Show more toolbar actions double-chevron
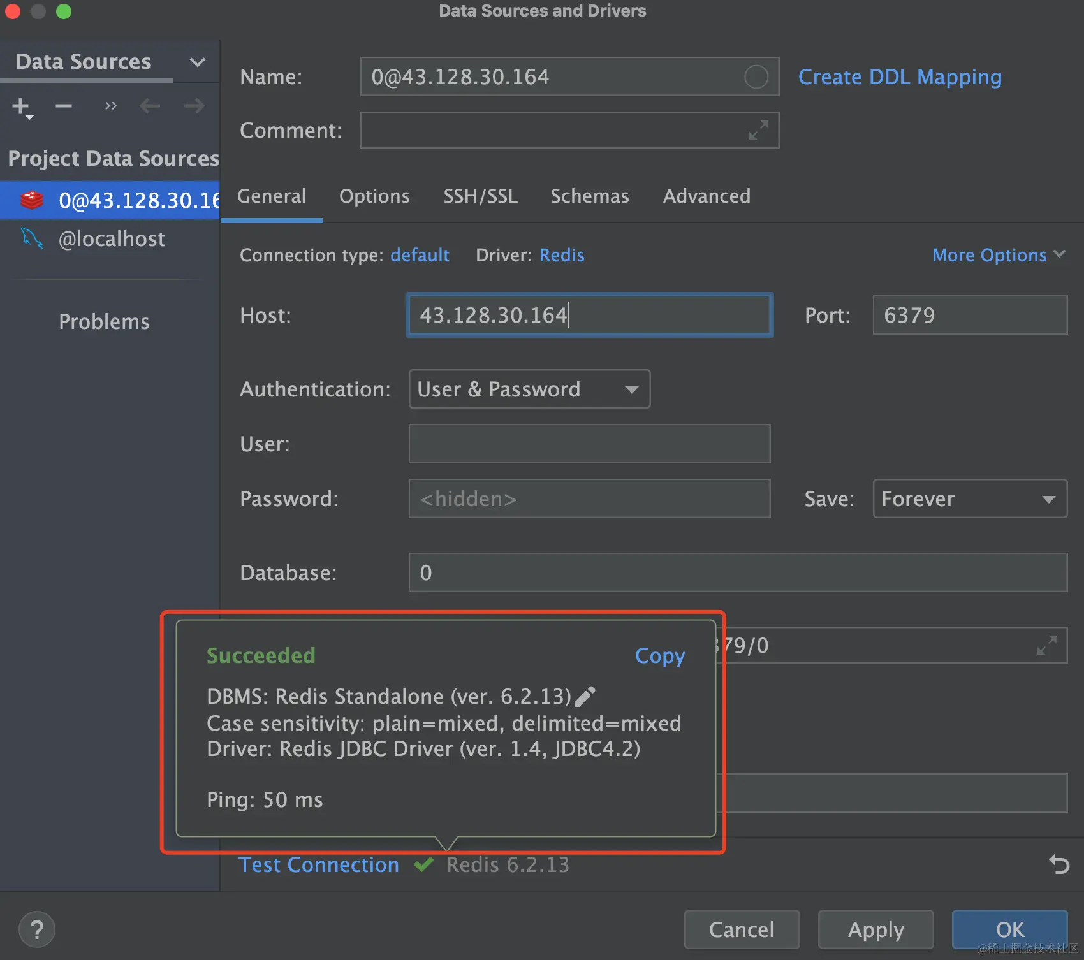1084x960 pixels. coord(111,106)
